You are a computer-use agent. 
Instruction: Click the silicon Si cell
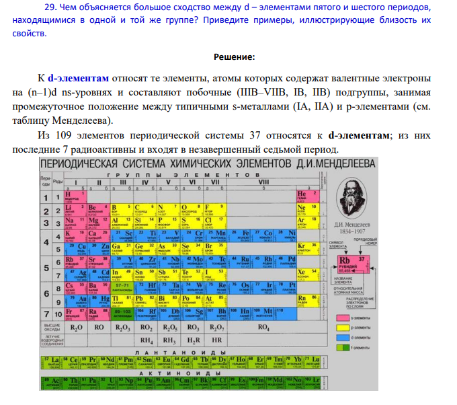pos(145,223)
